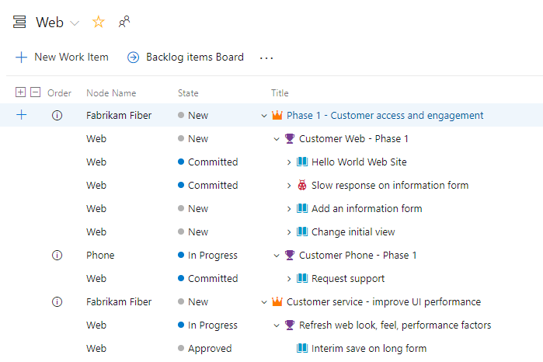Open Interim save on long form item
This screenshot has width=543, height=362.
pos(369,349)
